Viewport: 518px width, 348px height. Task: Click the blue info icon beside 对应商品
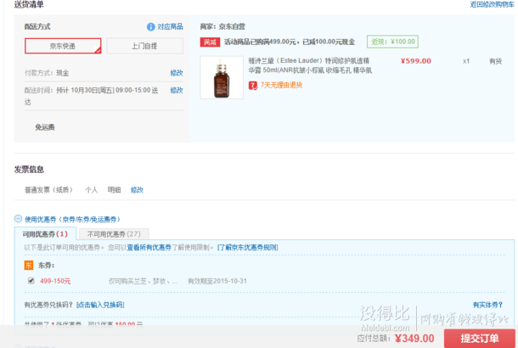coord(150,27)
